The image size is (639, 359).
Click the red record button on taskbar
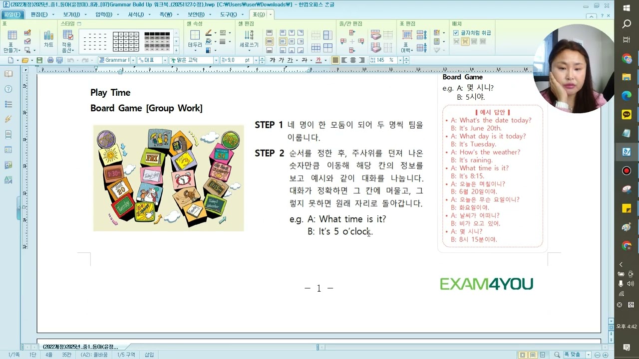click(x=627, y=171)
